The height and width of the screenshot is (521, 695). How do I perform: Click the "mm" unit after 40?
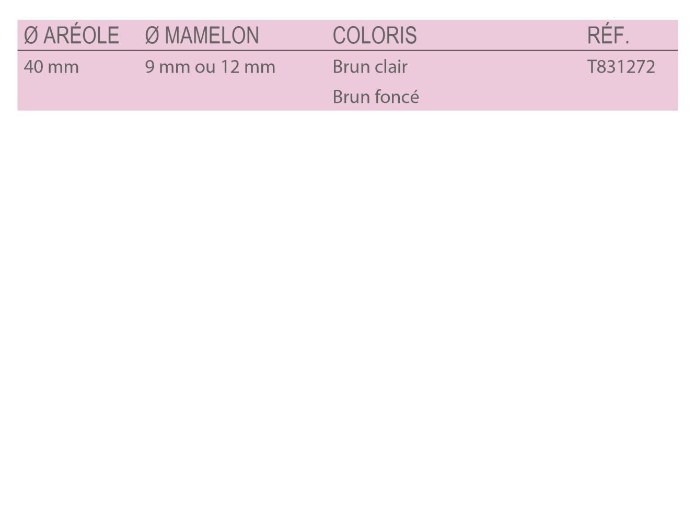pos(63,67)
